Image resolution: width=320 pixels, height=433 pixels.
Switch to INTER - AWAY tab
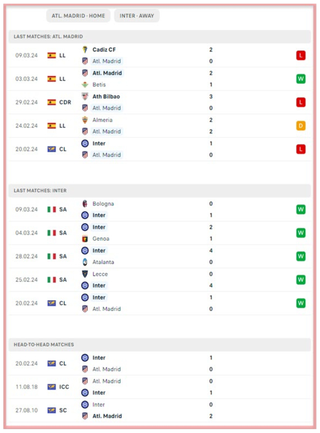[137, 16]
